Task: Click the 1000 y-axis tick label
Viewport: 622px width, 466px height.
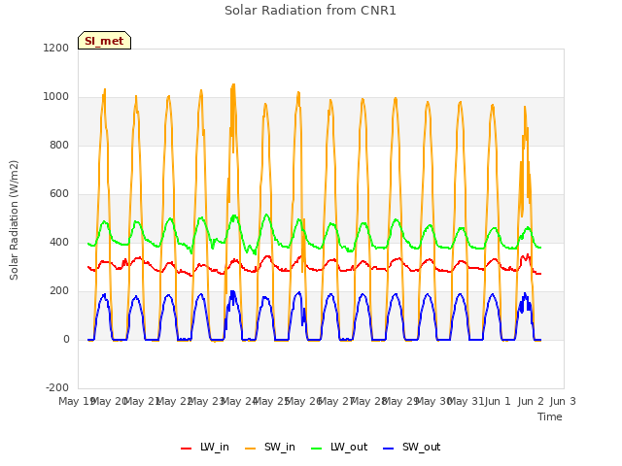Action: (x=56, y=97)
